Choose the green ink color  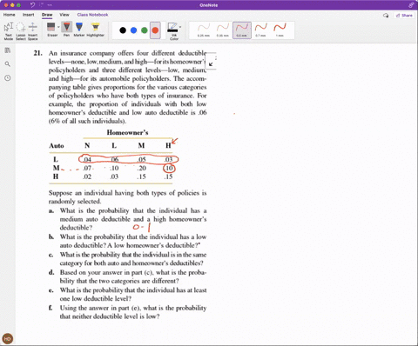pyautogui.click(x=145, y=30)
